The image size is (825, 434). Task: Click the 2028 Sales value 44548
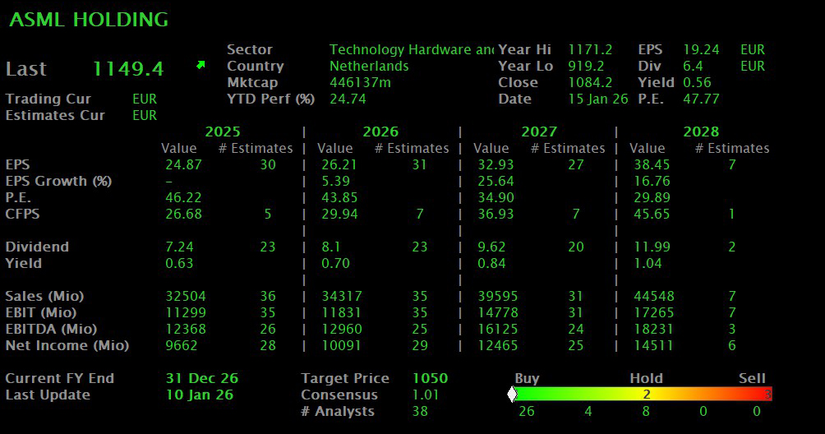[x=654, y=296]
